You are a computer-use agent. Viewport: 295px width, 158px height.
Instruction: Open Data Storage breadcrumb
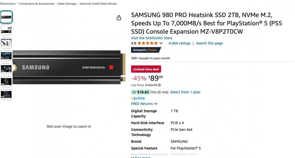(x=67, y=4)
